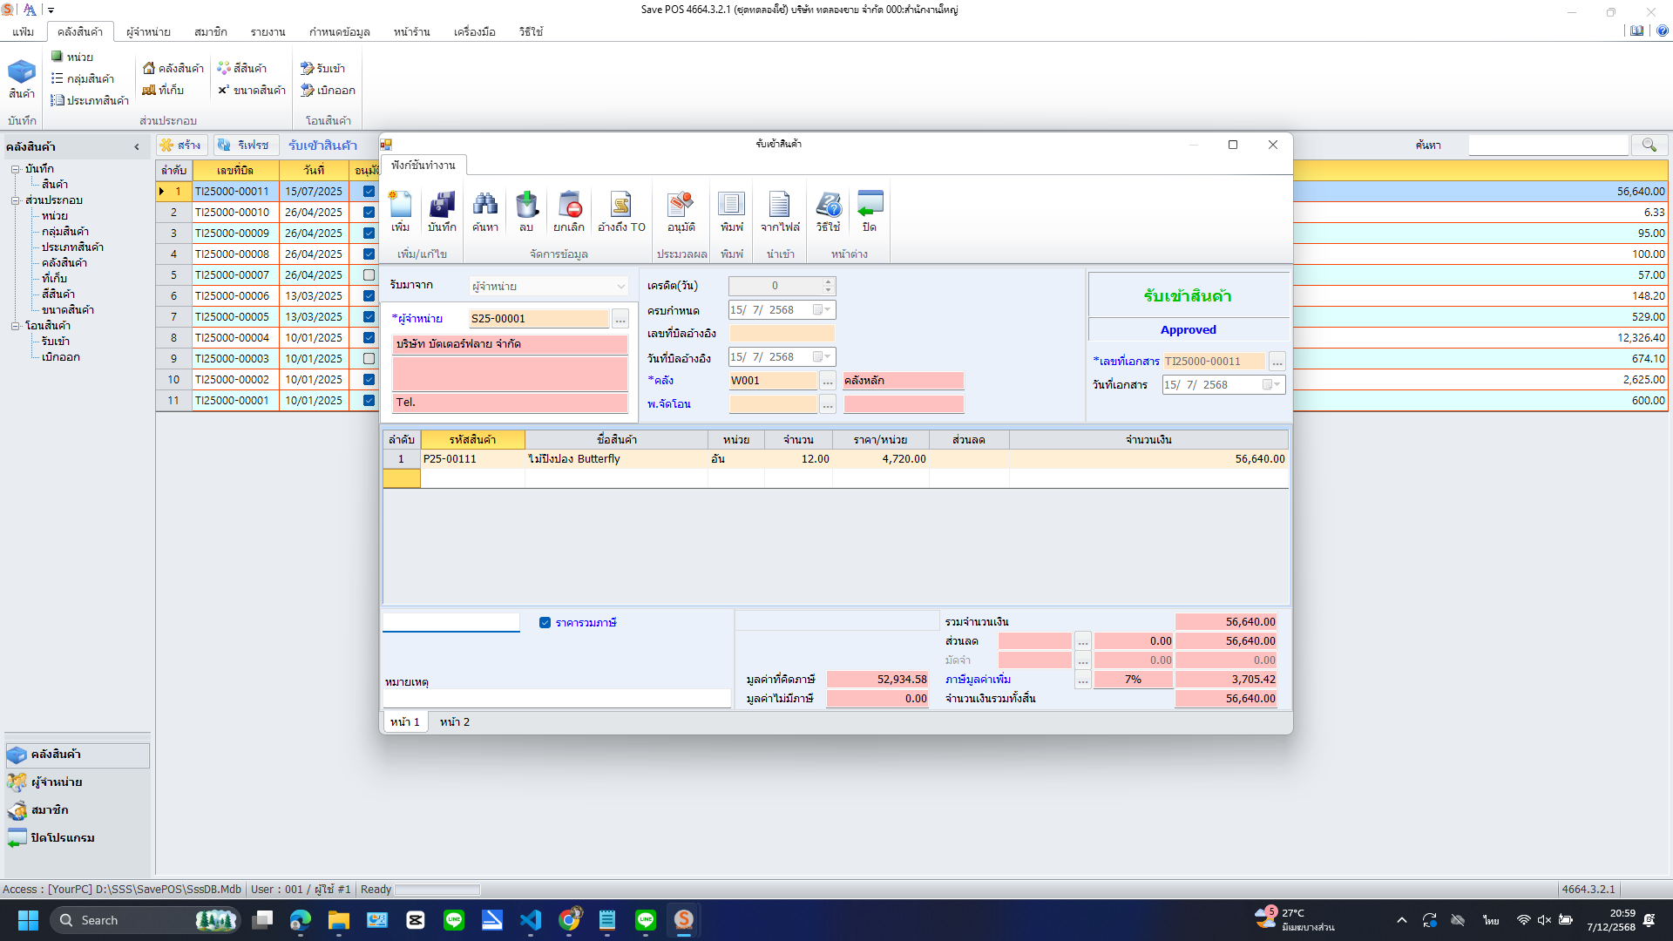Image resolution: width=1673 pixels, height=941 pixels.
Task: Import data using the จากไฟล์ icon
Action: pyautogui.click(x=780, y=211)
